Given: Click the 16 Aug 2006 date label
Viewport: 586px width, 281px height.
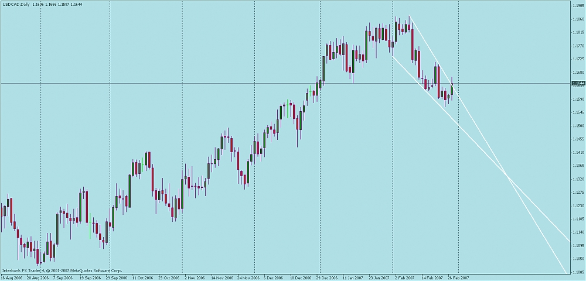Looking at the screenshot, I should click(x=12, y=278).
